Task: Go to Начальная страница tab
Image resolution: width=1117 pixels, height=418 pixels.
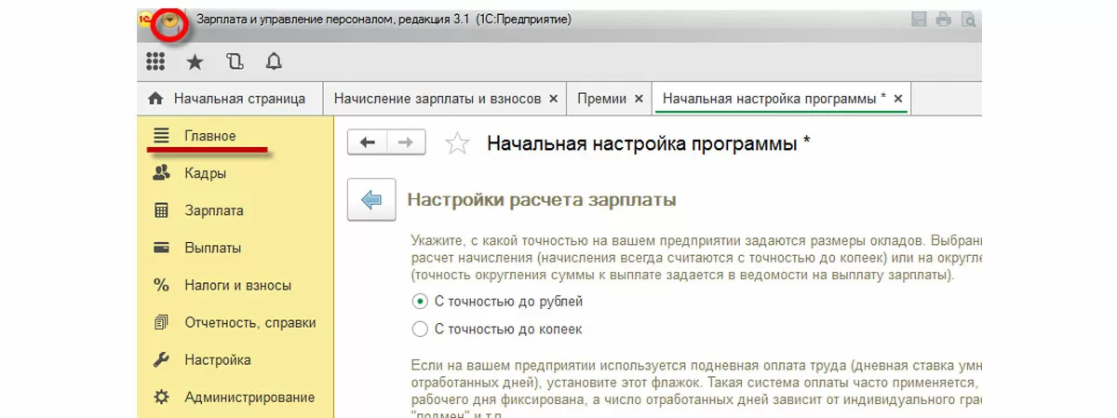Action: (x=228, y=98)
